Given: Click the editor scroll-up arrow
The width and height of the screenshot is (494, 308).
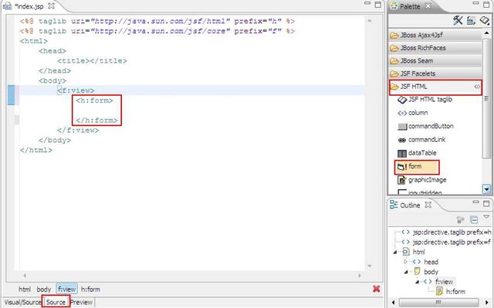Looking at the screenshot, I should (x=370, y=21).
